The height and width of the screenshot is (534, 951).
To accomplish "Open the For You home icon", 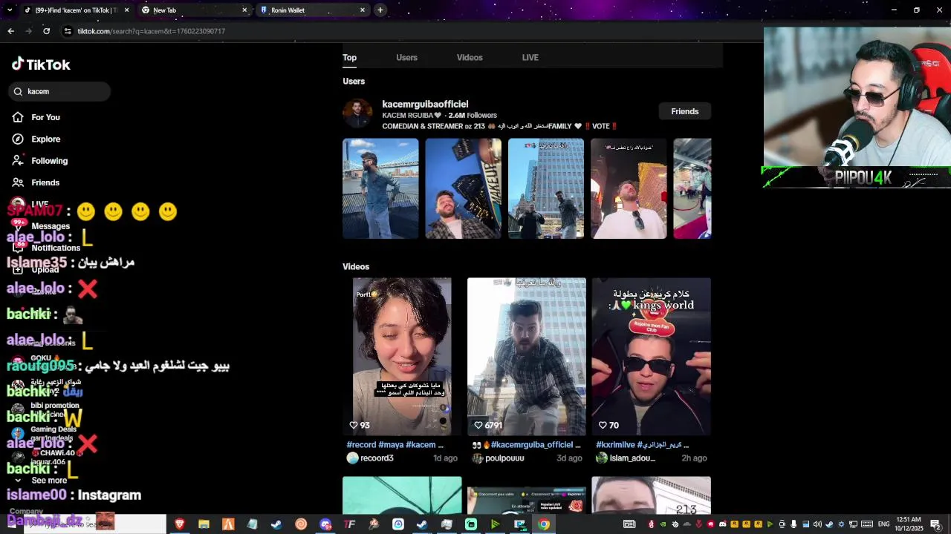I will 18,117.
